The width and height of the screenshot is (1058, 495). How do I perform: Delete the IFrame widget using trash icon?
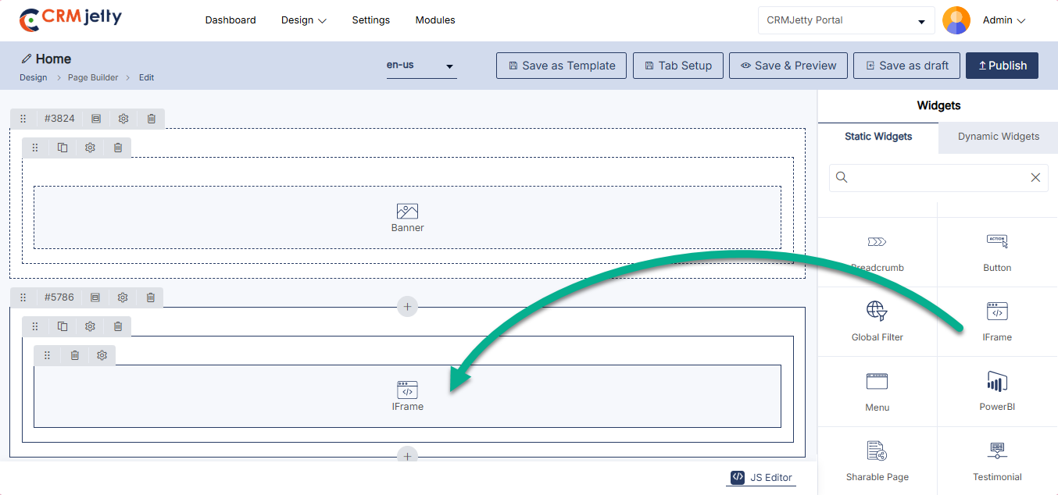pos(75,355)
